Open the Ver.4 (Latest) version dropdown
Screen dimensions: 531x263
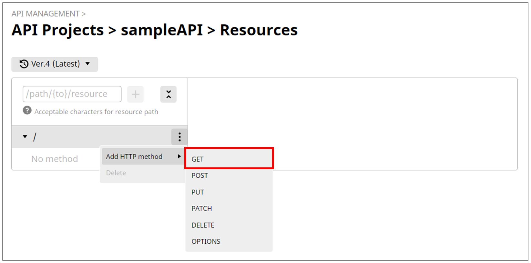[x=55, y=64]
